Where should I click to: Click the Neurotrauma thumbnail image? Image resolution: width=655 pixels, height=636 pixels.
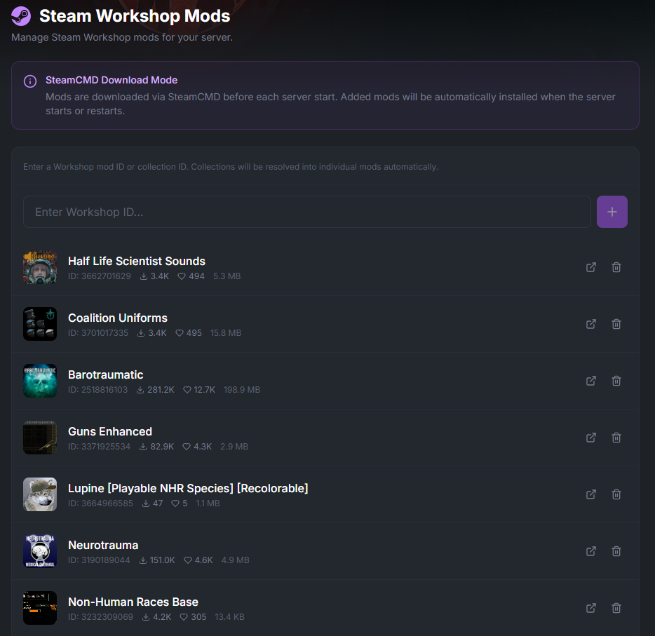(x=40, y=551)
